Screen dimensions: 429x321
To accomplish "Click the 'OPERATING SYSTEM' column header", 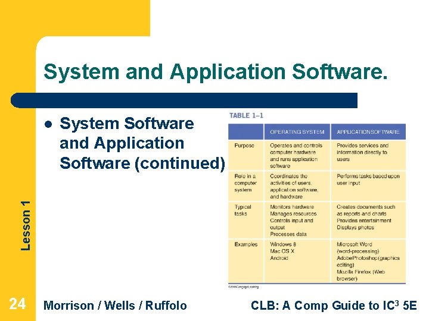I will tap(297, 132).
